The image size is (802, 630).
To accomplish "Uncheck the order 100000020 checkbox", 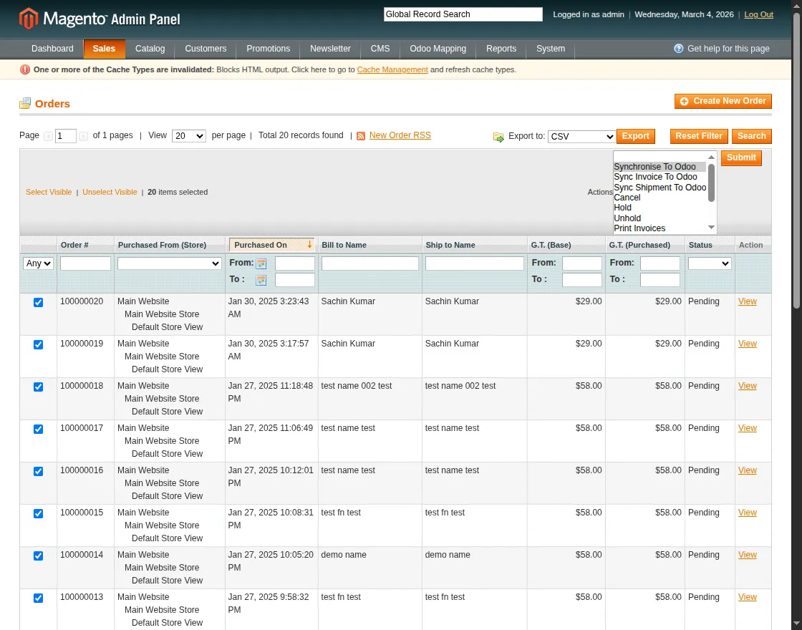I will [39, 302].
